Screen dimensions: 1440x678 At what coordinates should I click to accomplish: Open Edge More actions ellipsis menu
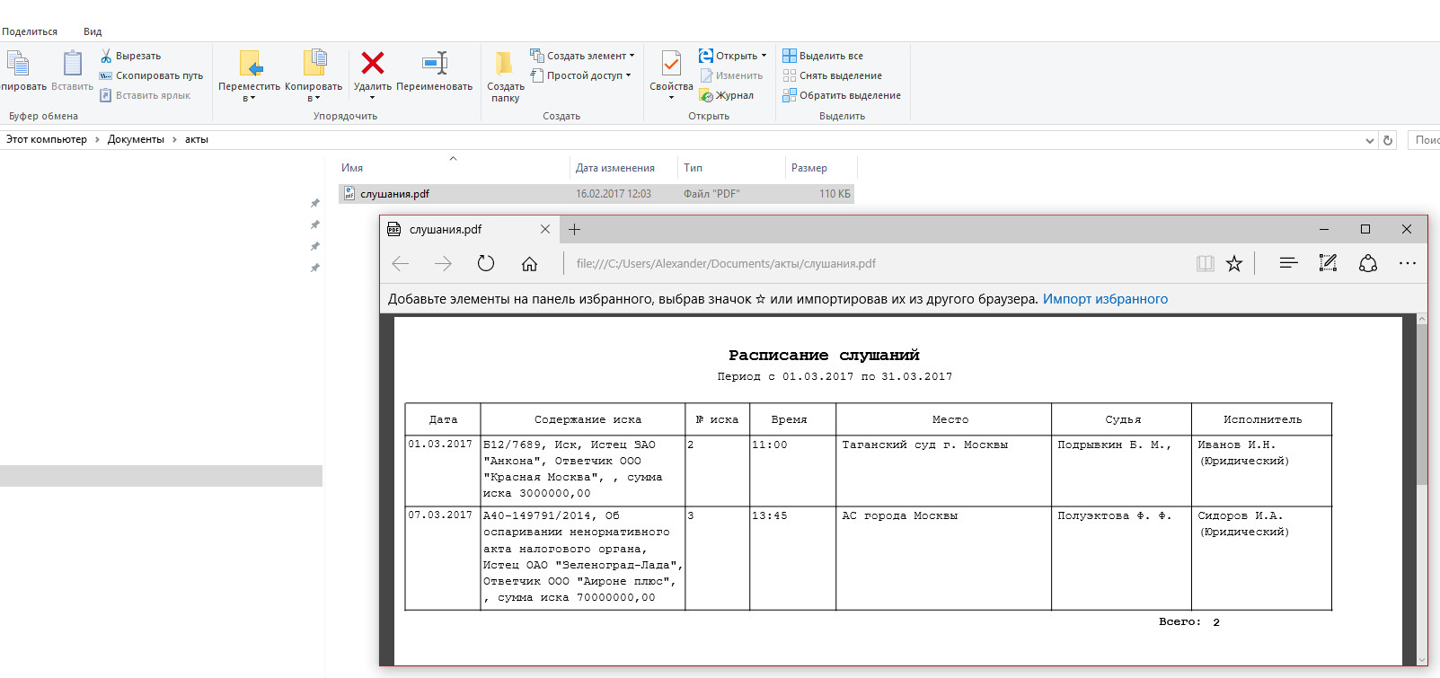(x=1407, y=263)
